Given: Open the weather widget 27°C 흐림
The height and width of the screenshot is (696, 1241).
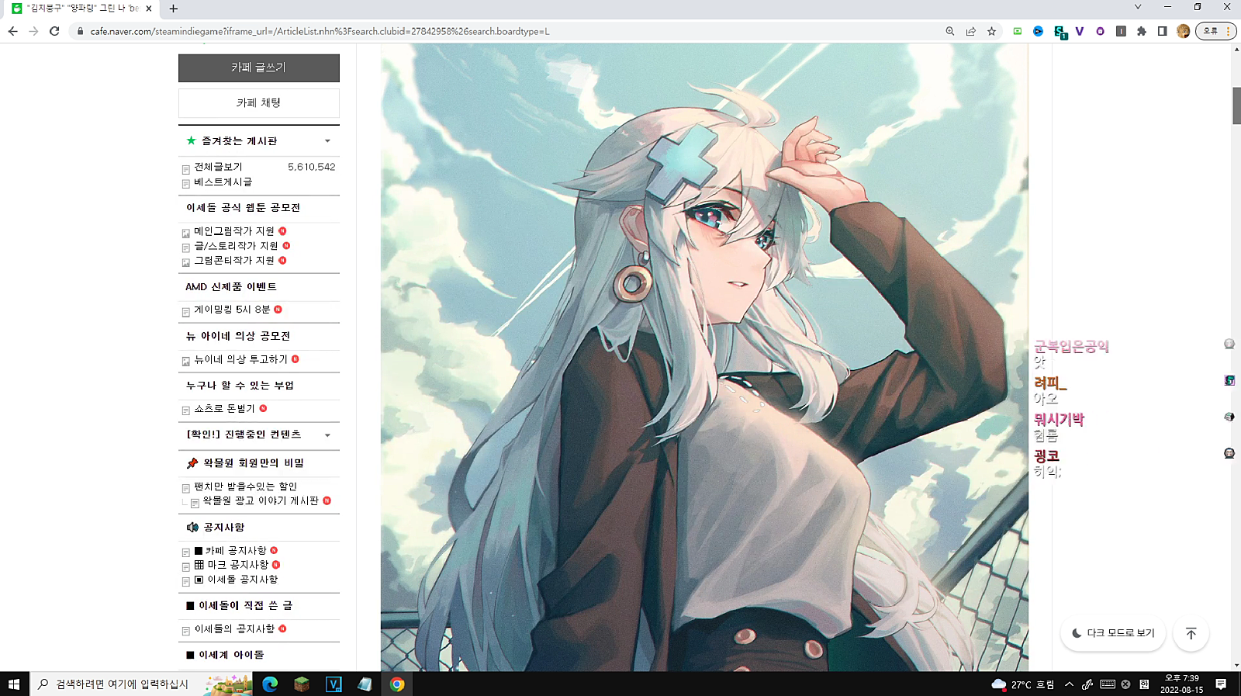Looking at the screenshot, I should [1023, 684].
